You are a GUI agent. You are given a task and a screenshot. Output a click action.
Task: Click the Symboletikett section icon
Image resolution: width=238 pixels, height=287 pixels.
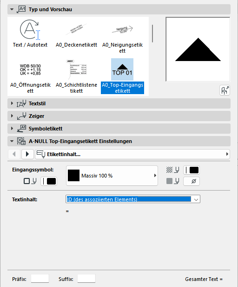pos(21,129)
